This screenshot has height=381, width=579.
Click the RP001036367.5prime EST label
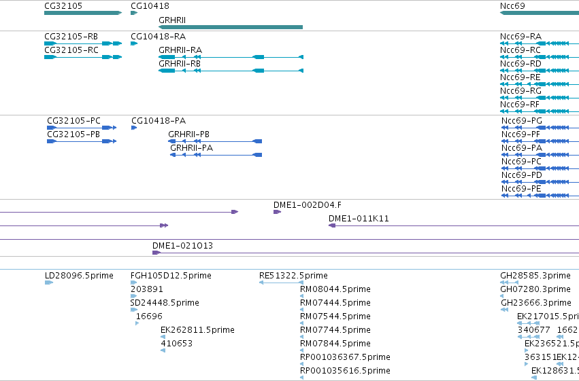pyautogui.click(x=345, y=357)
